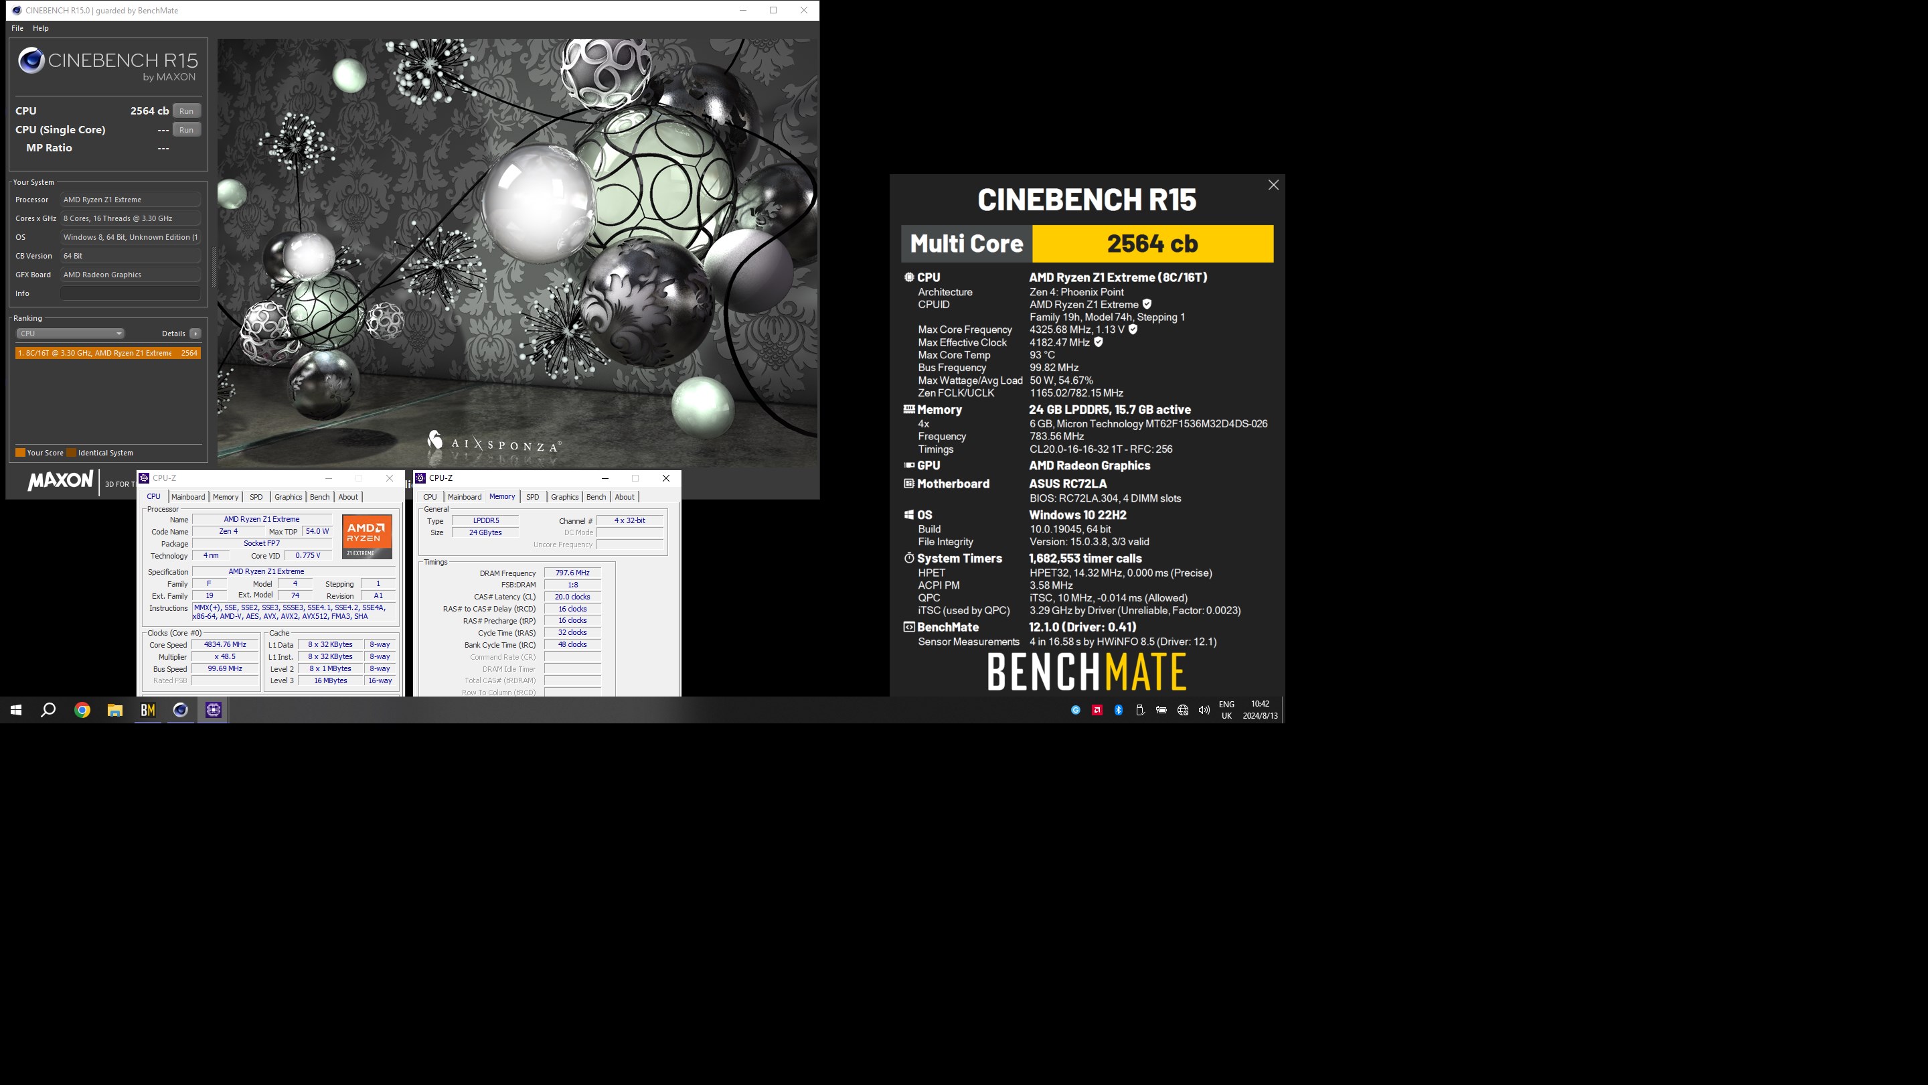
Task: Open the About tab in left CPU-Z window
Action: click(348, 496)
